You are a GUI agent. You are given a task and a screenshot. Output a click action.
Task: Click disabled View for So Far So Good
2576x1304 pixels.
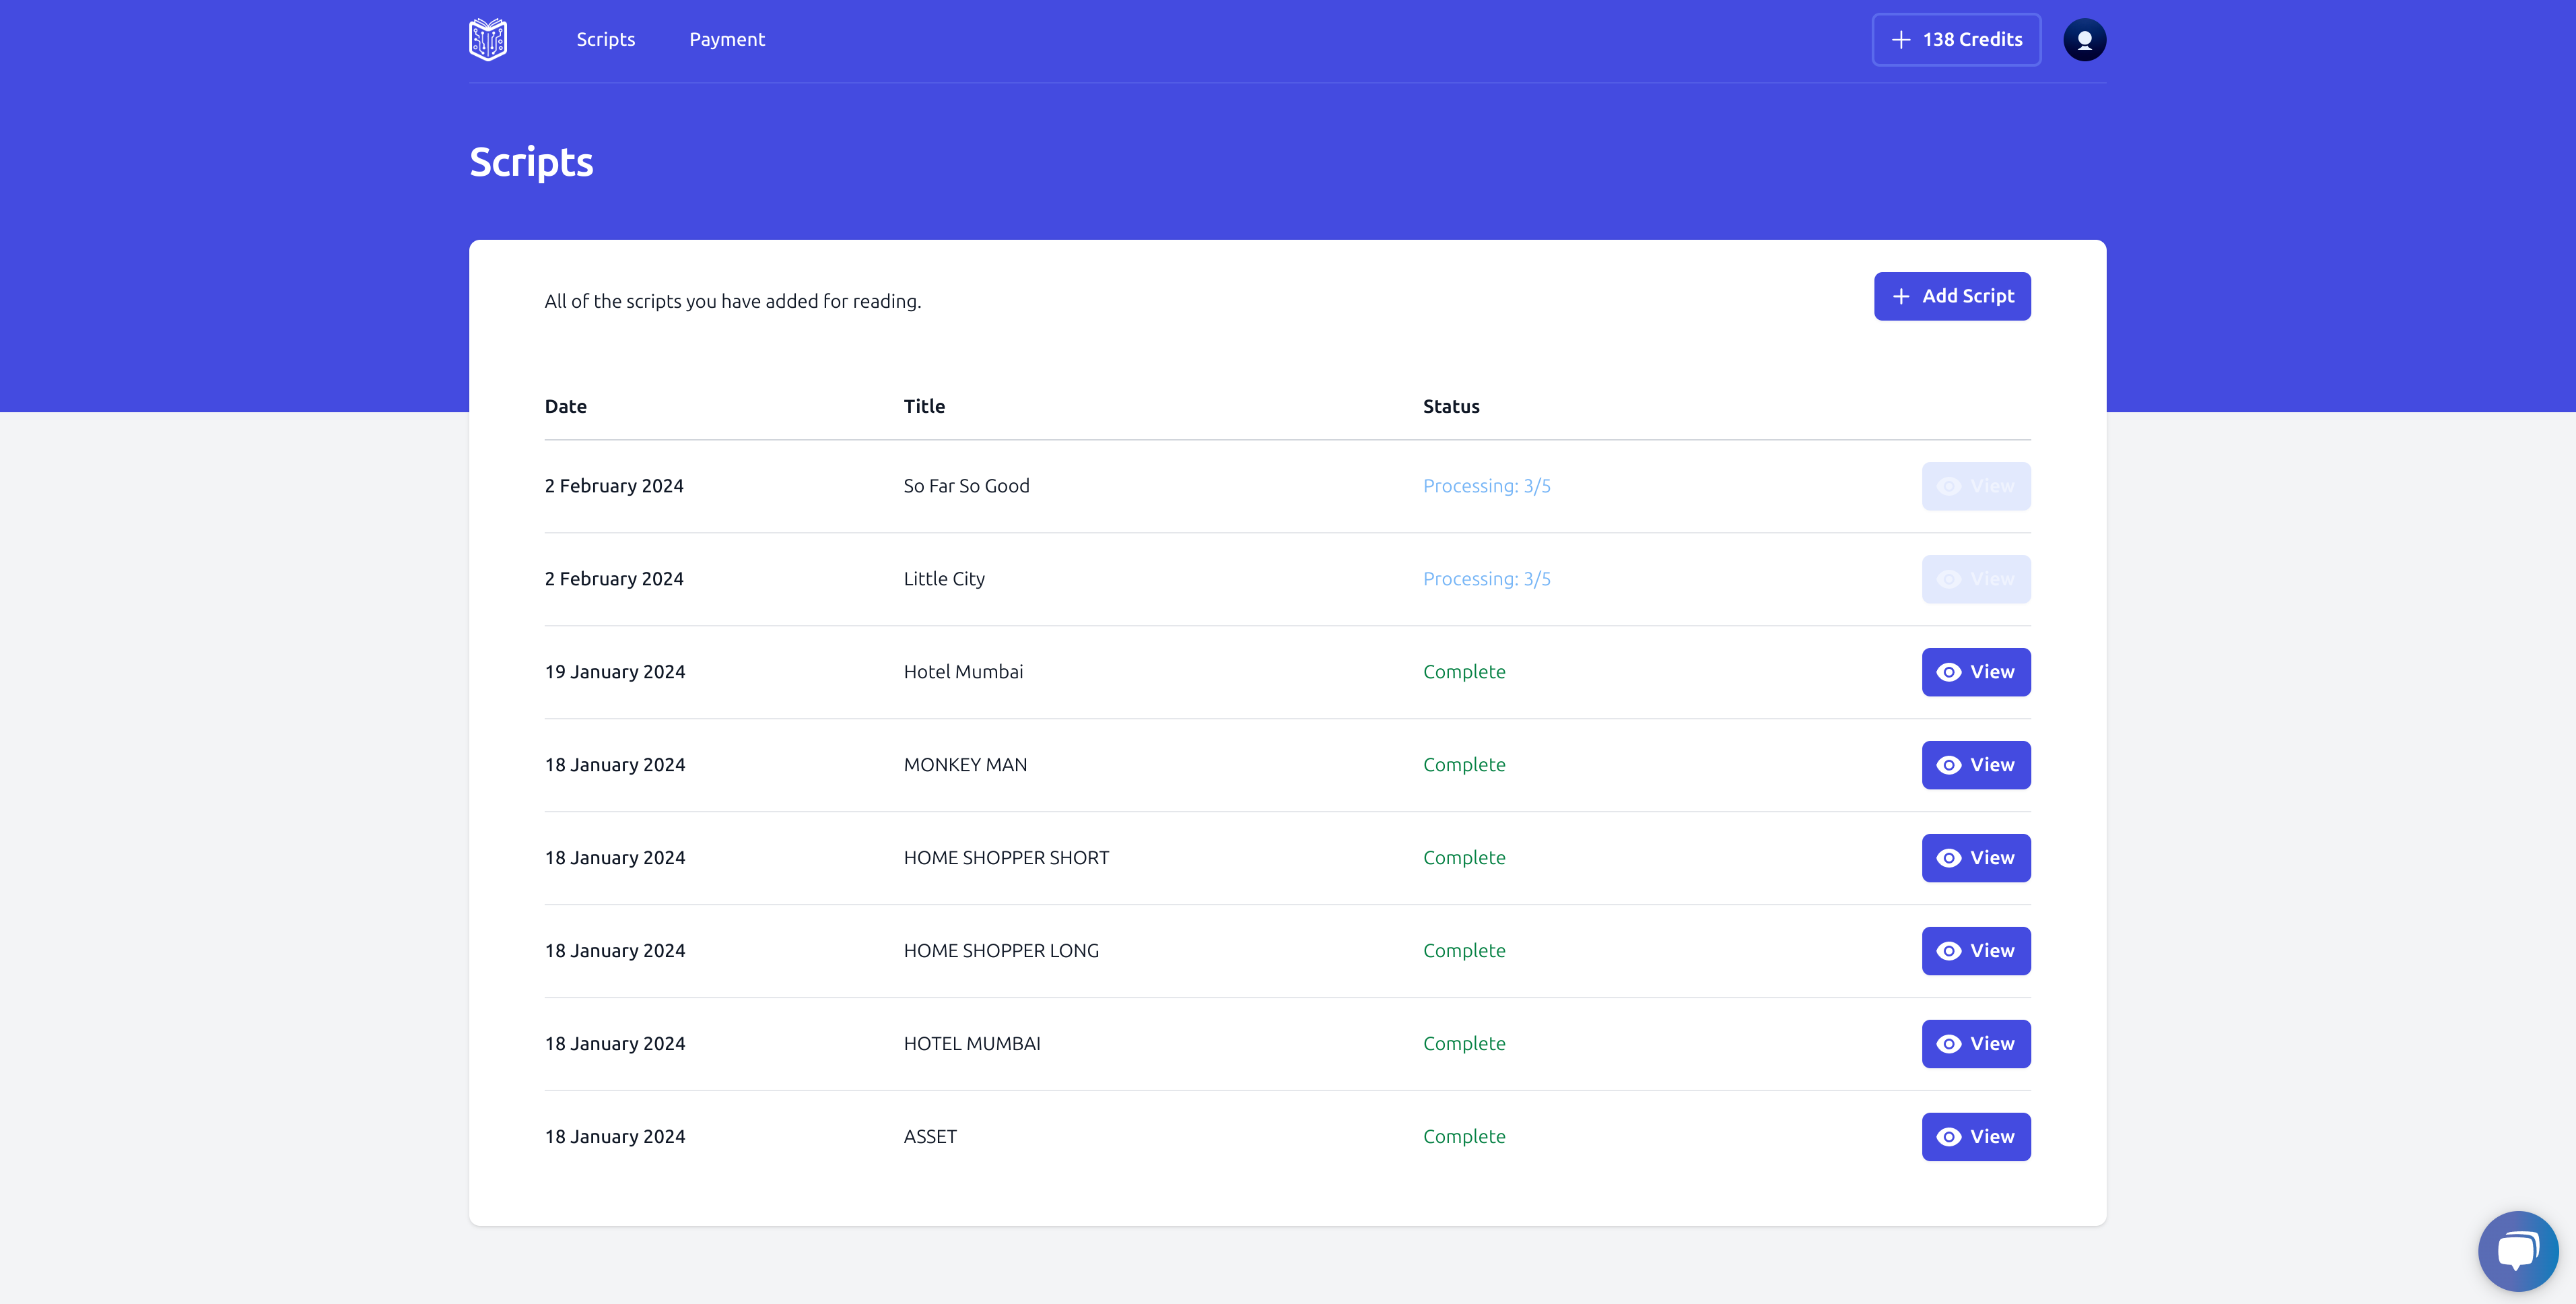pyautogui.click(x=1975, y=486)
